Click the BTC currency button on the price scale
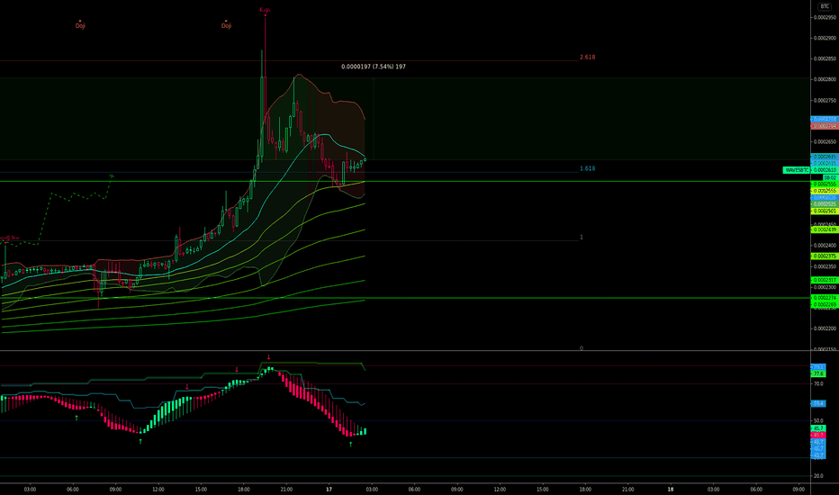 click(x=825, y=6)
